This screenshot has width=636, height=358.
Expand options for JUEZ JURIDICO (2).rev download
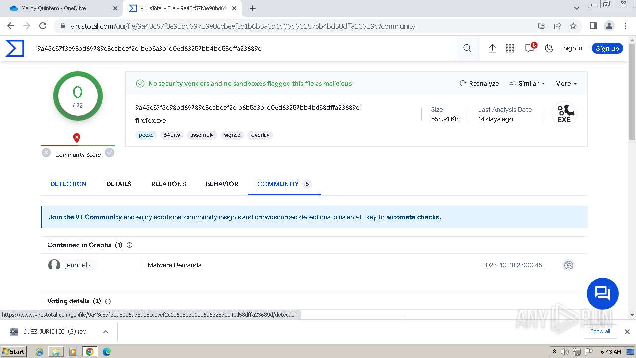coord(105,331)
